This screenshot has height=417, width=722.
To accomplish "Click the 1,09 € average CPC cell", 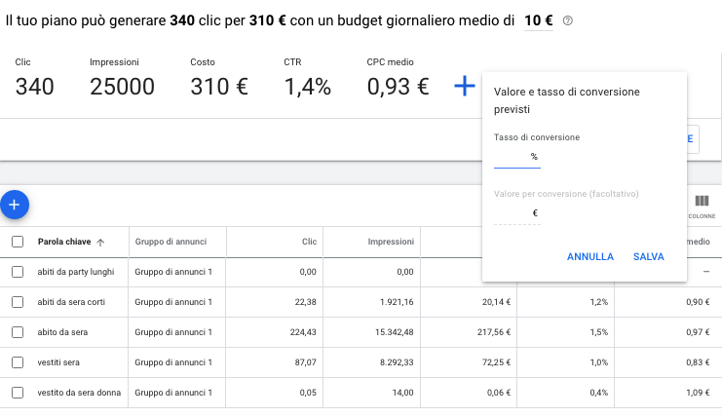I will (698, 393).
